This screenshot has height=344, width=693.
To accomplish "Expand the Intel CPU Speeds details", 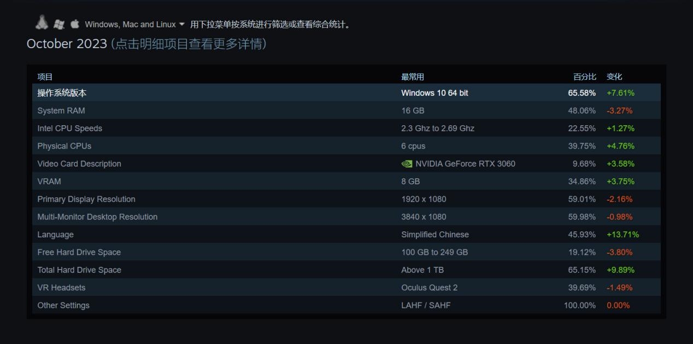I will [x=70, y=129].
